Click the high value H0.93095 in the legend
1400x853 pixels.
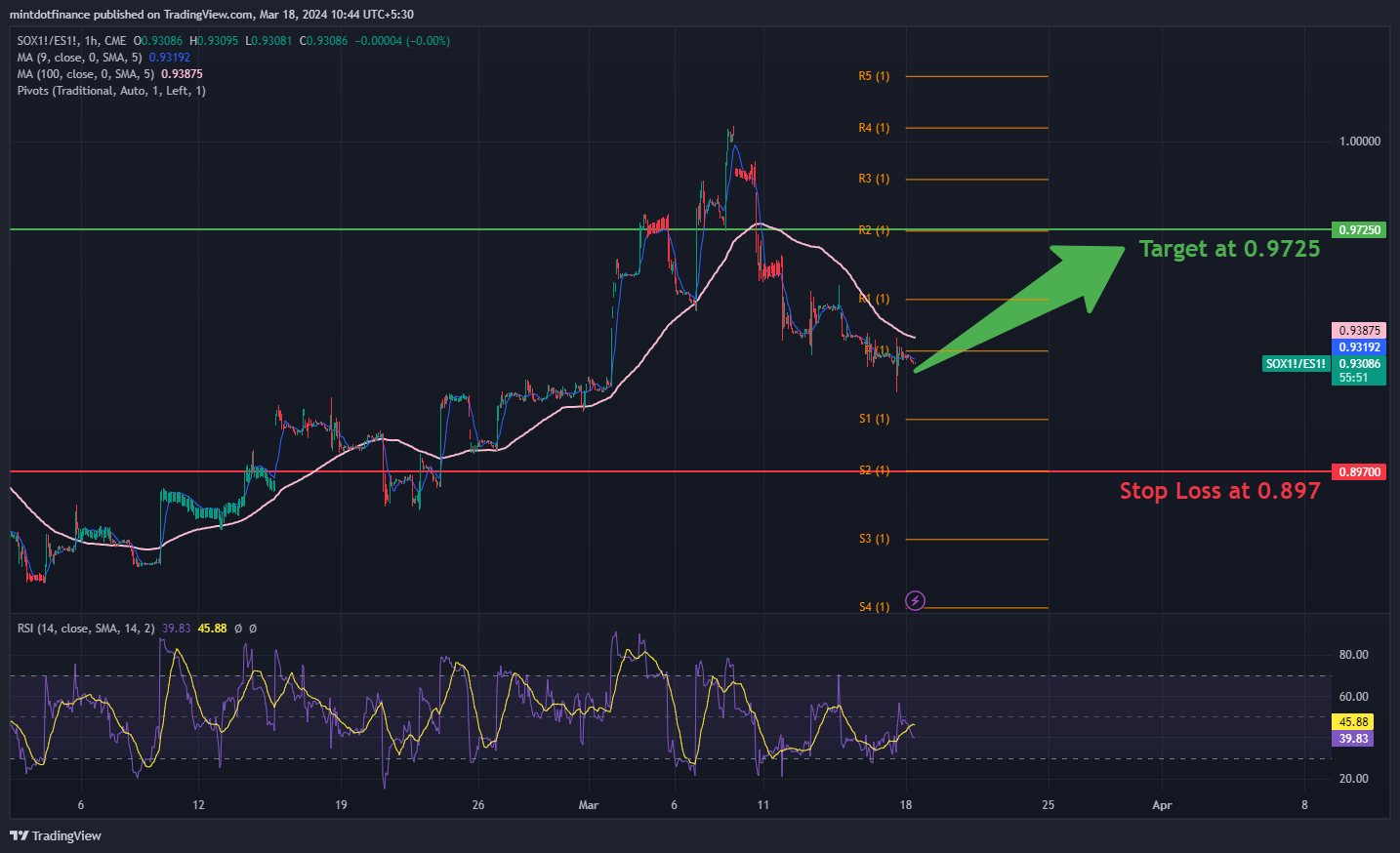tap(214, 41)
